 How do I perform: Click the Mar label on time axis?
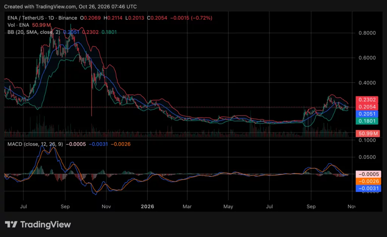click(x=187, y=206)
